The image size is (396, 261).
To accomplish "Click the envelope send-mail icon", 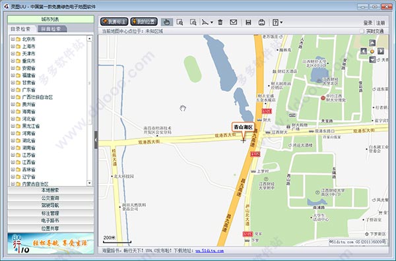I will (x=234, y=22).
